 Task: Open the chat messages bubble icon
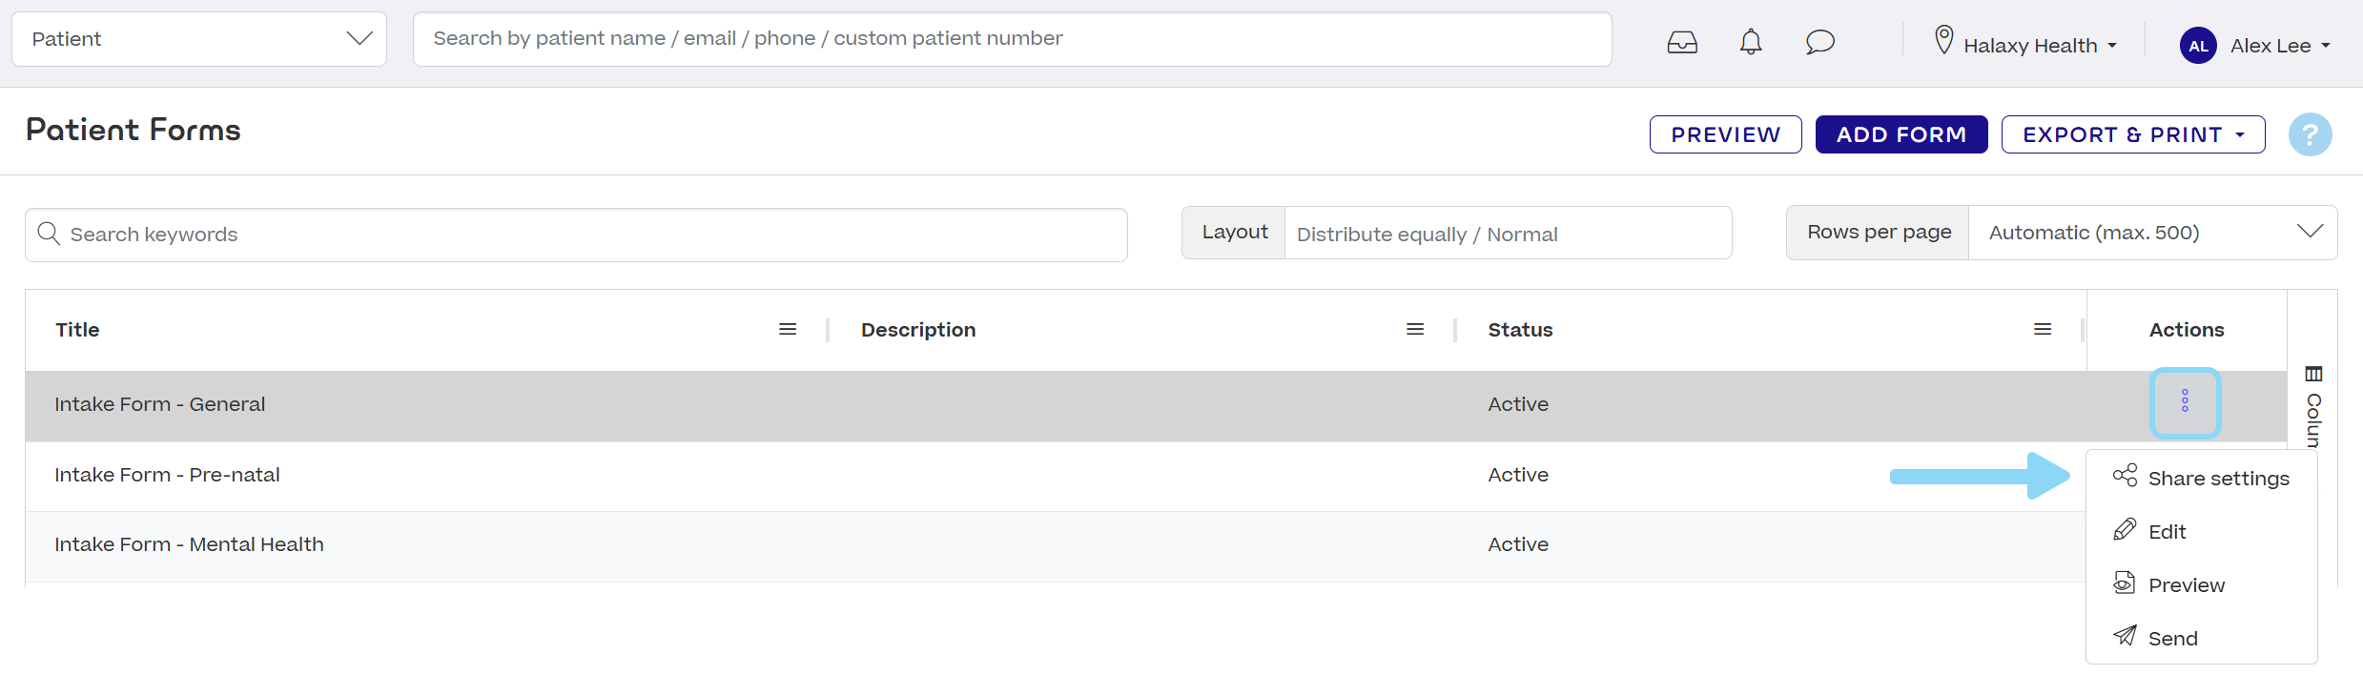coord(1819,41)
